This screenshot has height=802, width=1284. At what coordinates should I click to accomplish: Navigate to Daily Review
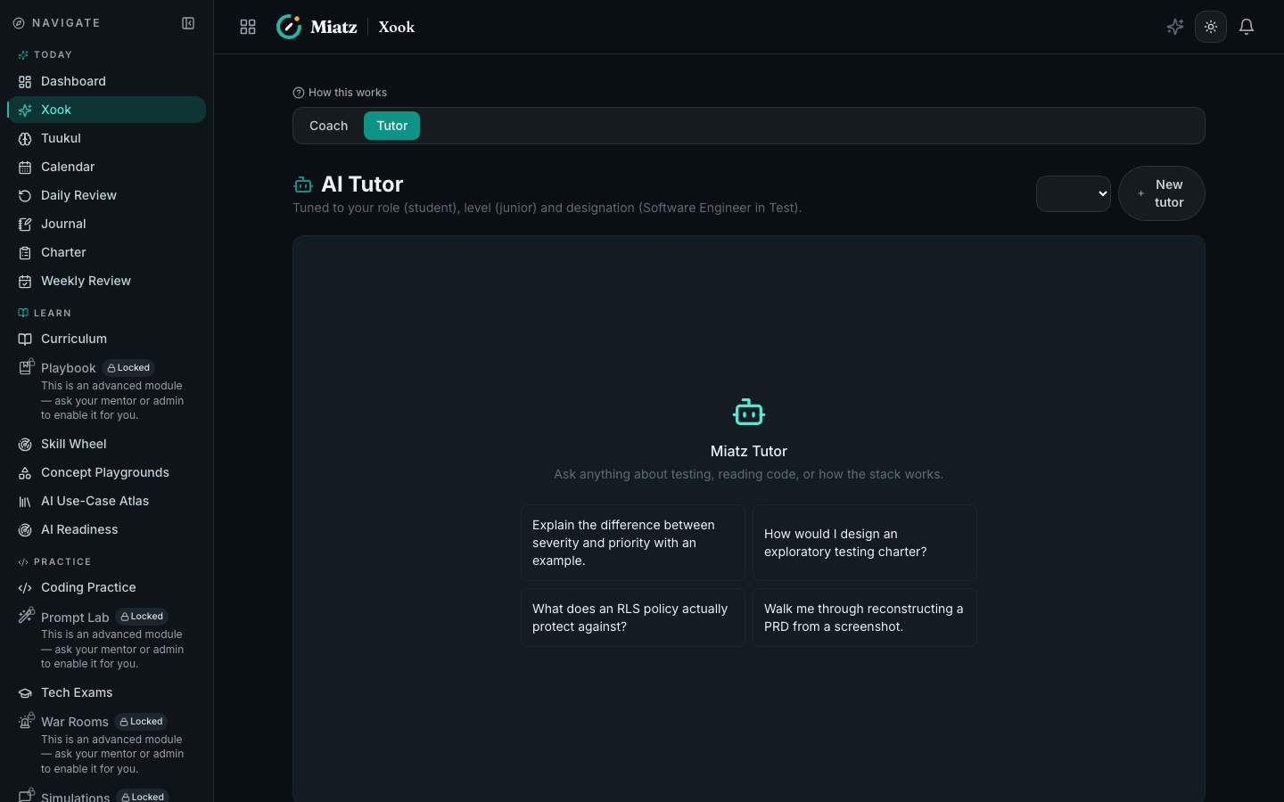pyautogui.click(x=106, y=195)
